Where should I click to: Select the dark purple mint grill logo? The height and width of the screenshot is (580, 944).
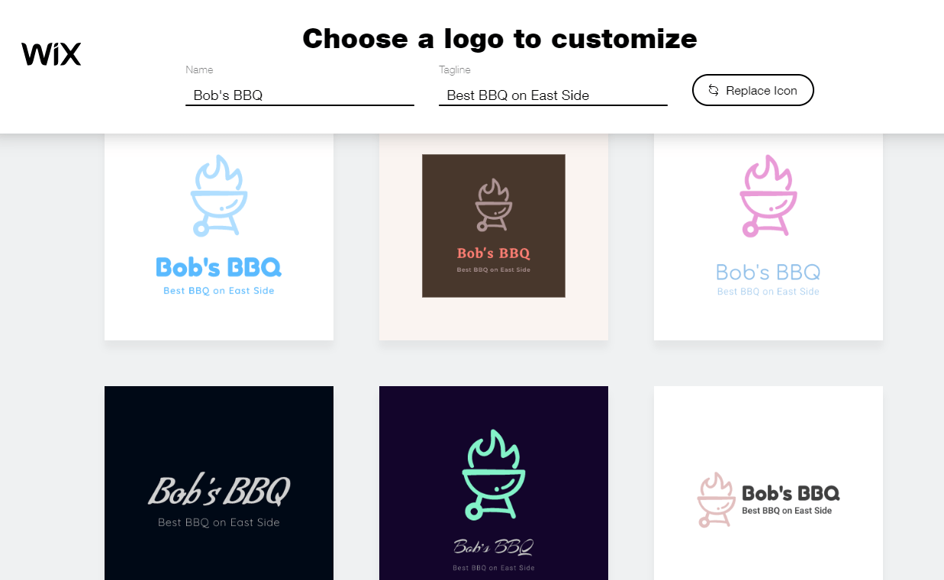pos(494,483)
